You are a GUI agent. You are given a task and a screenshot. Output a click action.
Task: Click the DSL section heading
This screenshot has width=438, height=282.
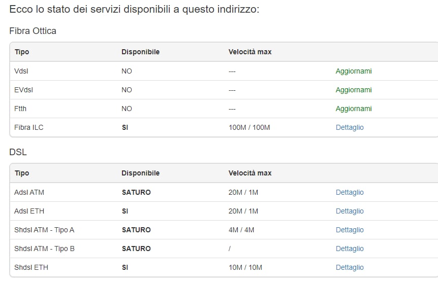pos(18,152)
